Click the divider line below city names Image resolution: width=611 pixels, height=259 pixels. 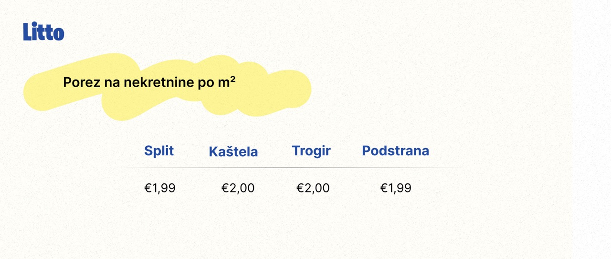tap(291, 168)
